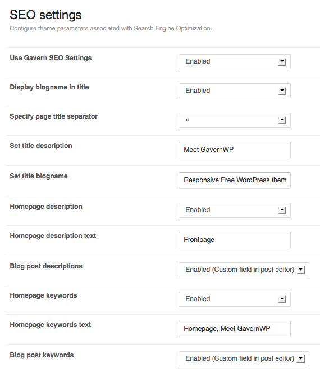
Task: Expand the Homepage description dropdown
Action: tap(235, 210)
